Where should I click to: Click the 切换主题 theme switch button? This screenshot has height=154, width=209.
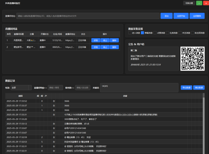[x=189, y=3]
